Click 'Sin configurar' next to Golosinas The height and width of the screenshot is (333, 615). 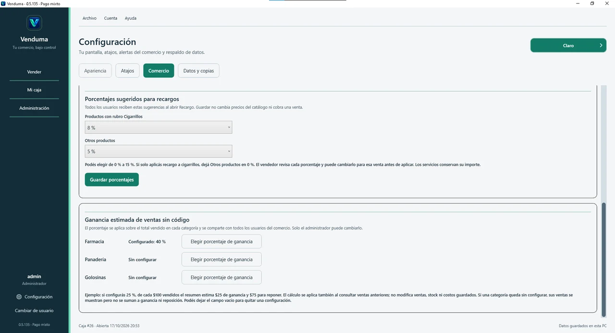(142, 277)
